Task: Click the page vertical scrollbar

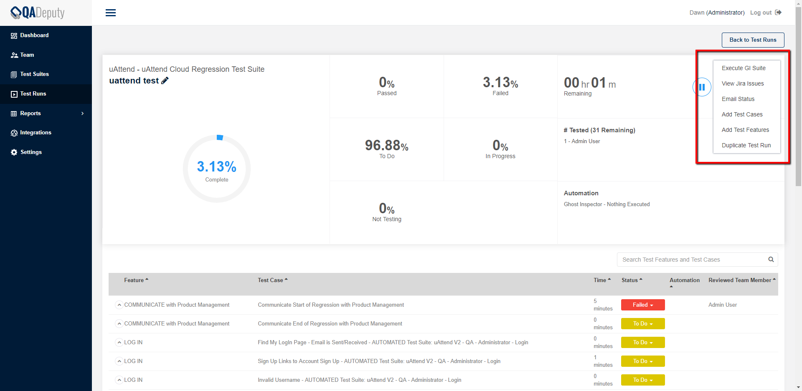Action: [x=798, y=96]
